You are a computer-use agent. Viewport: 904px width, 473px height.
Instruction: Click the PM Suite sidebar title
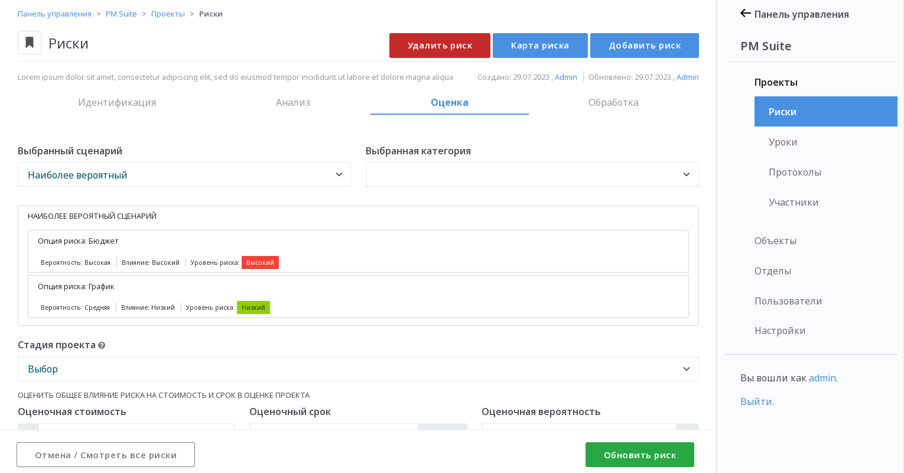(x=766, y=46)
